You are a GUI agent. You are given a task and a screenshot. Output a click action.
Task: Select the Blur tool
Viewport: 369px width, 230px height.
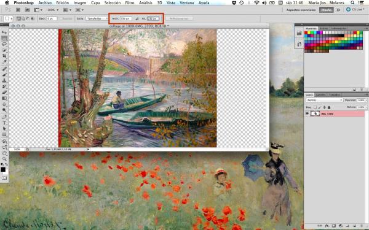(x=4, y=104)
